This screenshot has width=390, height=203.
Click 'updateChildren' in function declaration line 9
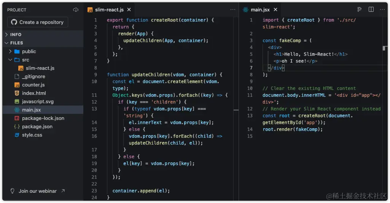click(x=151, y=75)
